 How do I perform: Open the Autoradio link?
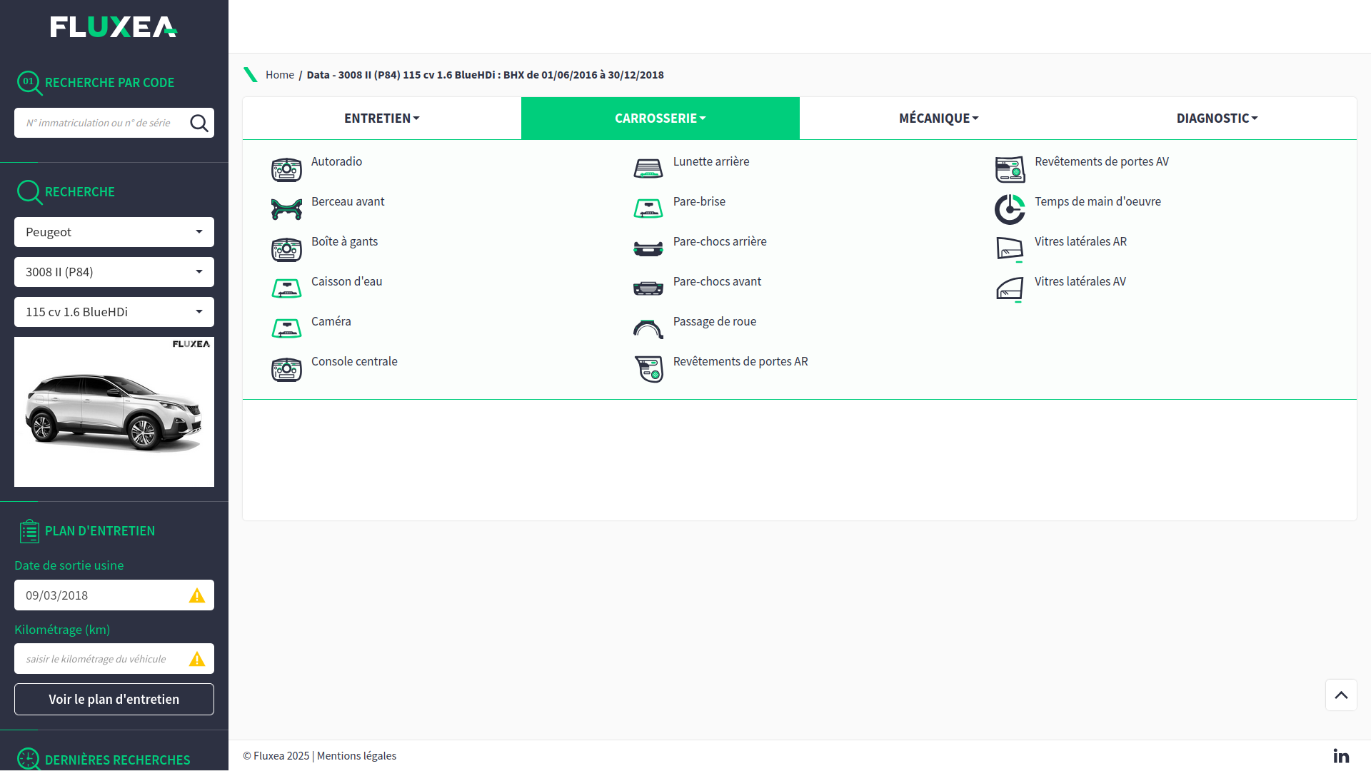click(x=336, y=162)
